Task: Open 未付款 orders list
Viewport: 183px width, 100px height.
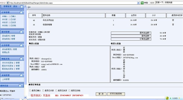Action: (x=5, y=19)
